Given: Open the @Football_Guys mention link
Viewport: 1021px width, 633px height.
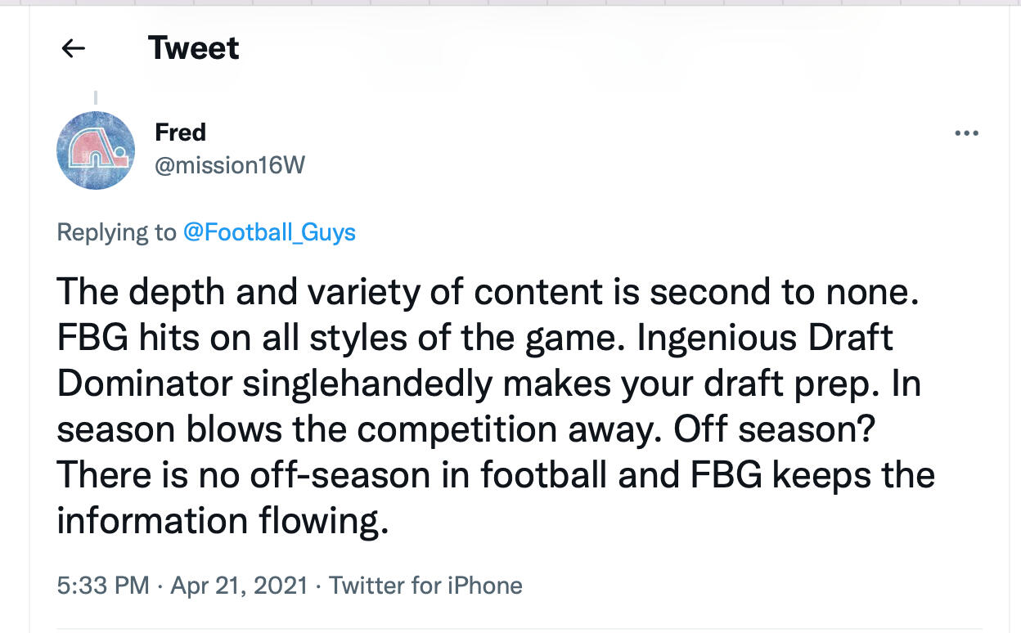Looking at the screenshot, I should click(269, 232).
